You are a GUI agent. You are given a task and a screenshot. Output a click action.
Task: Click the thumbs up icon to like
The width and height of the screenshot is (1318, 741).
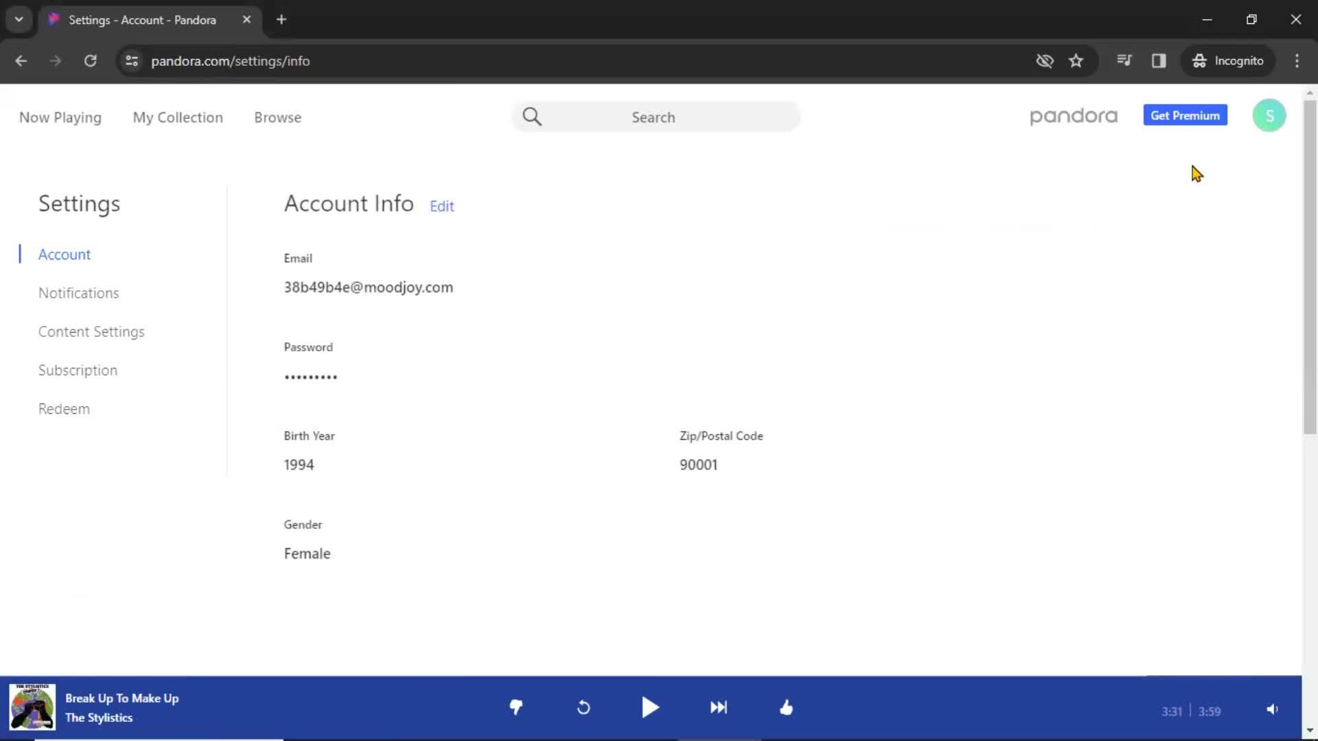click(786, 707)
